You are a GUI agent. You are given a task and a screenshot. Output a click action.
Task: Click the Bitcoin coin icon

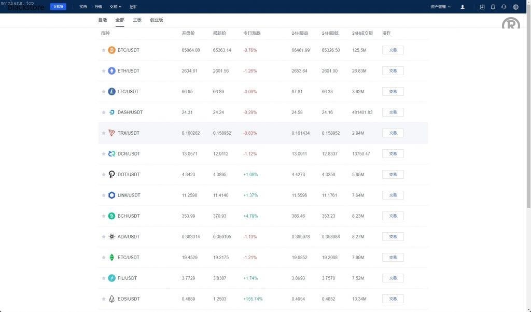(x=111, y=50)
